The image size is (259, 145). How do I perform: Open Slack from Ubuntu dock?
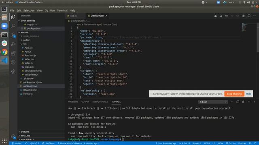point(4,43)
